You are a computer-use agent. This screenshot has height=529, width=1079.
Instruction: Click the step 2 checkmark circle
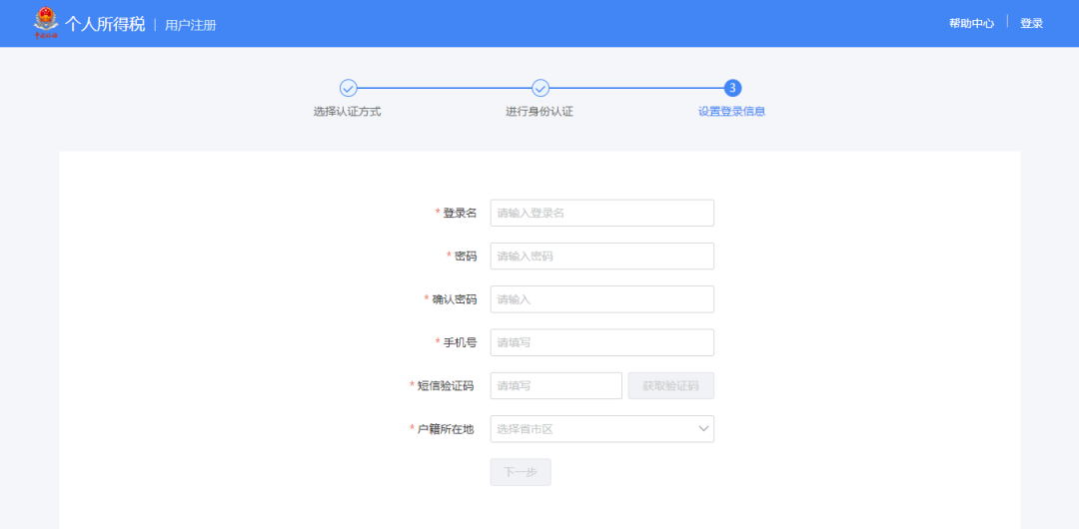540,88
